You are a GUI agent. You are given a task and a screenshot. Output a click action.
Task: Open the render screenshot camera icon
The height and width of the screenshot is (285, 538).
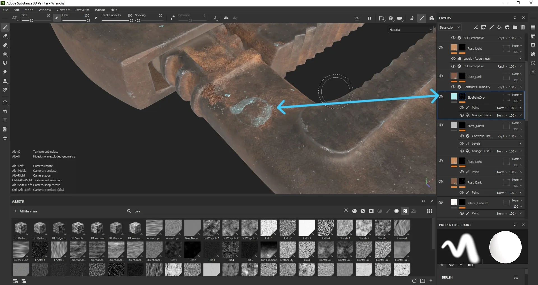pos(432,18)
